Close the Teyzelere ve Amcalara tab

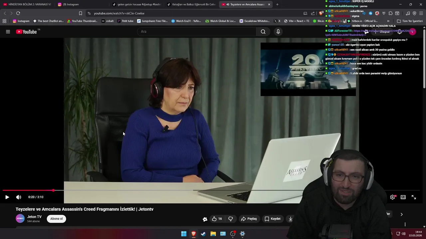(269, 4)
